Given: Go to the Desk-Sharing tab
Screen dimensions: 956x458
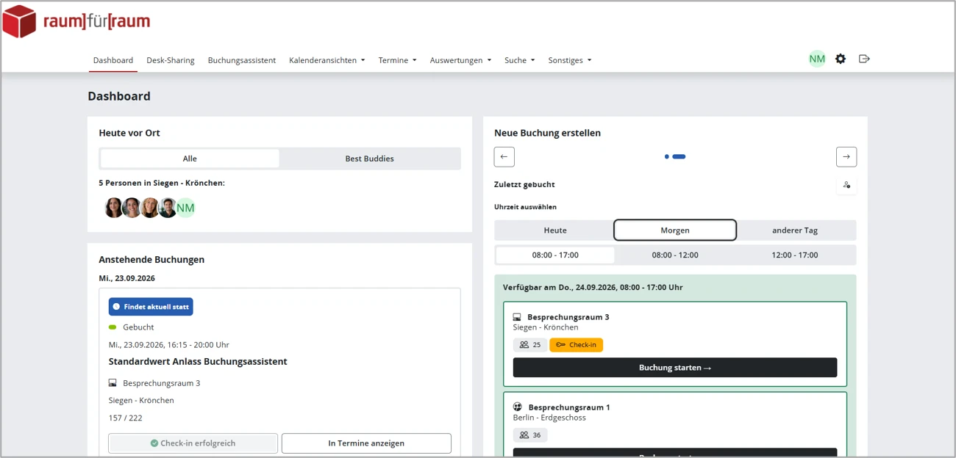Looking at the screenshot, I should click(x=171, y=60).
